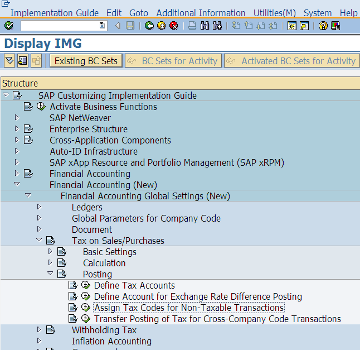
Task: Click the Customize Local Layout icon
Action: pos(335,26)
